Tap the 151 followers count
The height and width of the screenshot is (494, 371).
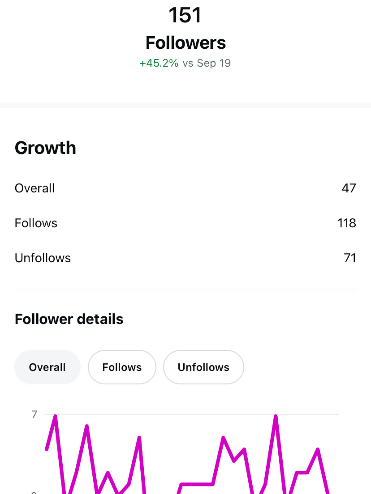(185, 16)
